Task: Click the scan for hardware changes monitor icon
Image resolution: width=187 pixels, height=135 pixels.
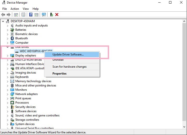Action: (x=44, y=14)
